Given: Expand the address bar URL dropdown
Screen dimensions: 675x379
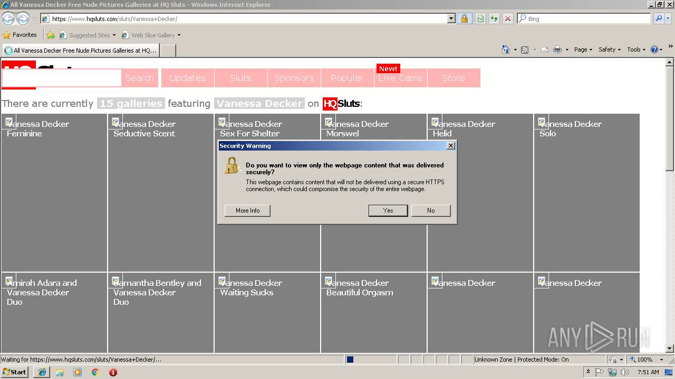Looking at the screenshot, I should [451, 18].
